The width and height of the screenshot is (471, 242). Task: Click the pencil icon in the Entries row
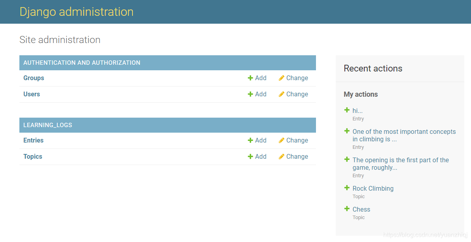pyautogui.click(x=282, y=140)
